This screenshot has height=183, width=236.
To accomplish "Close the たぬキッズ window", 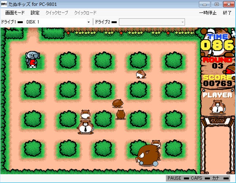I will (x=229, y=4).
